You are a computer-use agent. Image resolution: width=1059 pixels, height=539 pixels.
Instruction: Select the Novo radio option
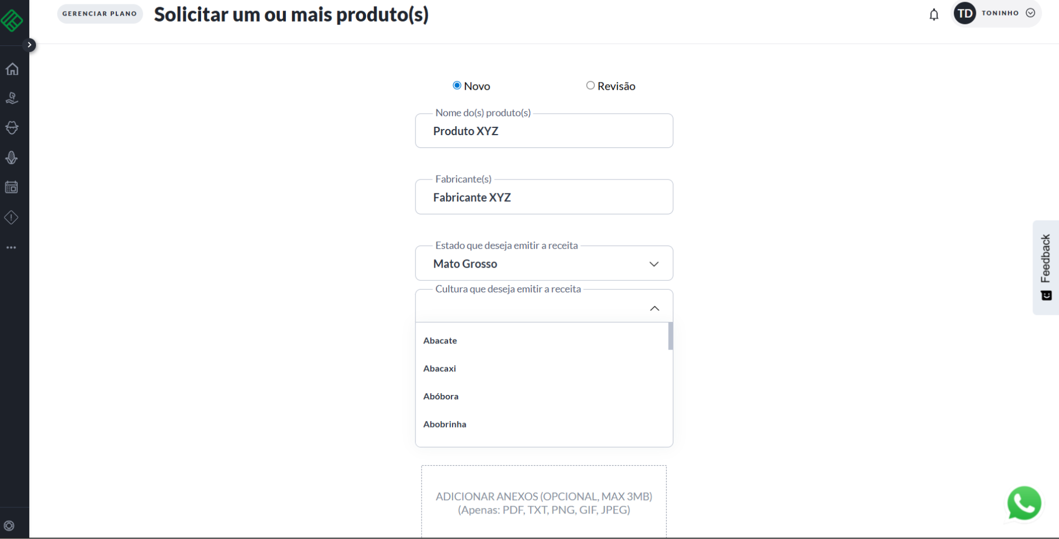[x=457, y=85]
